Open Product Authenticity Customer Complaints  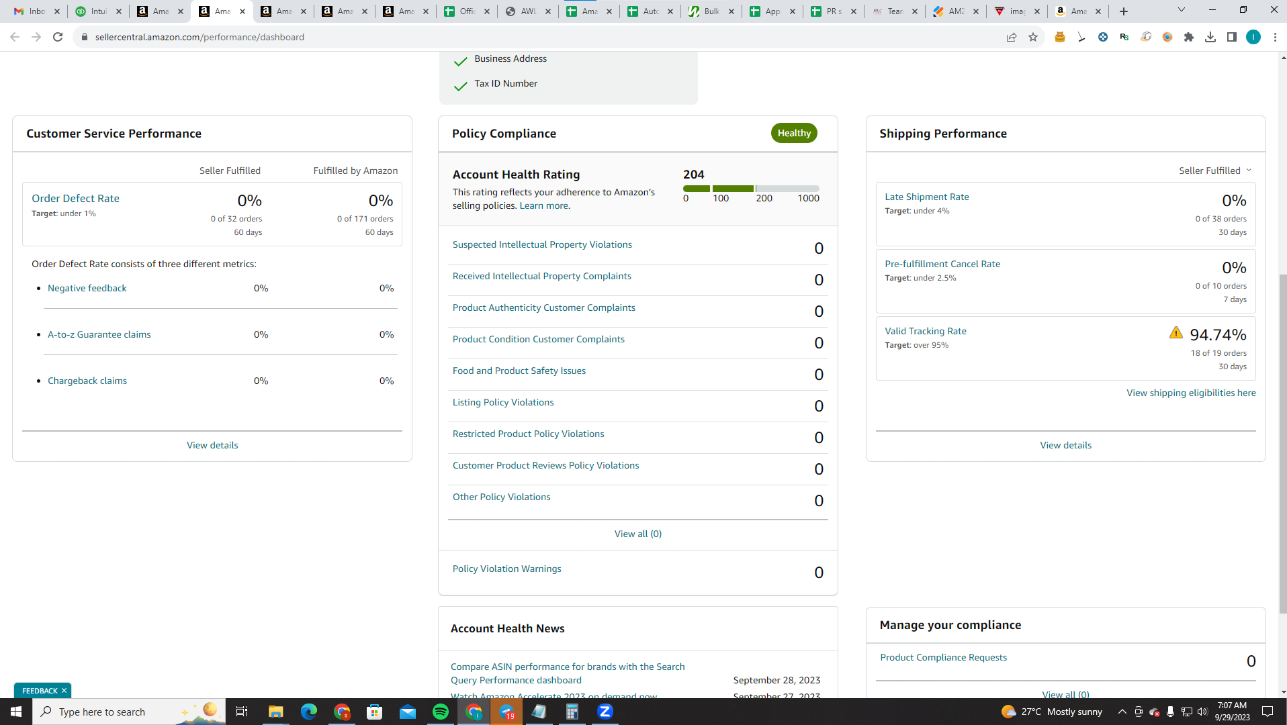pos(543,307)
